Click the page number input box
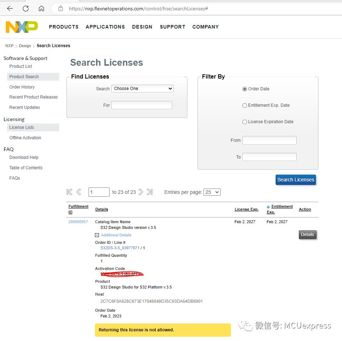This screenshot has height=341, width=342. click(99, 192)
